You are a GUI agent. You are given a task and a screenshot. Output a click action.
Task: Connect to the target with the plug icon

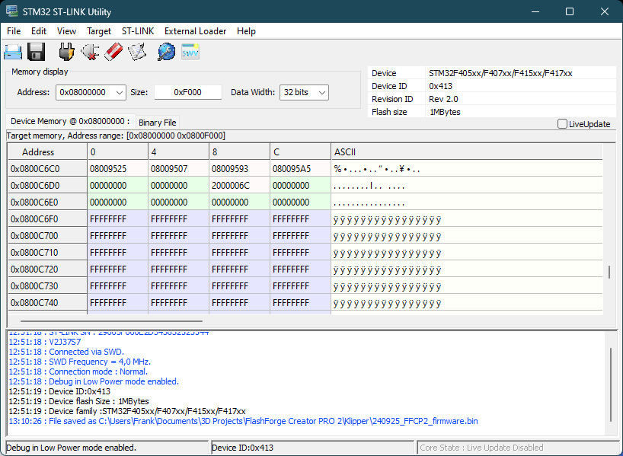pyautogui.click(x=66, y=51)
